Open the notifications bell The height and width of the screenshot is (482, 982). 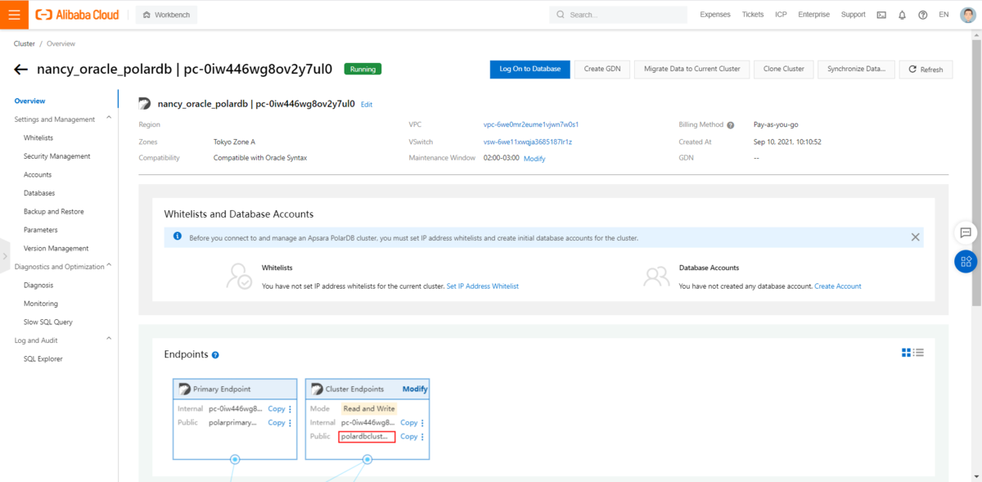(x=903, y=15)
